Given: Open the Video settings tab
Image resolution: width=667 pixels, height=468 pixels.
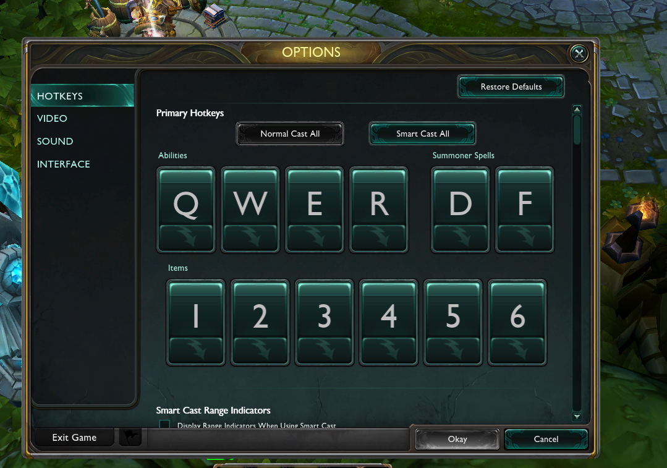Looking at the screenshot, I should tap(52, 118).
